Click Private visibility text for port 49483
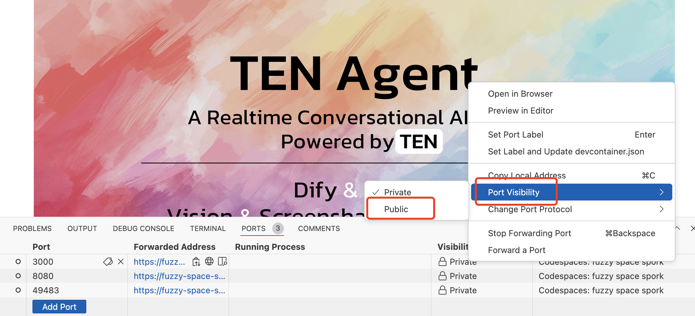 pos(463,290)
